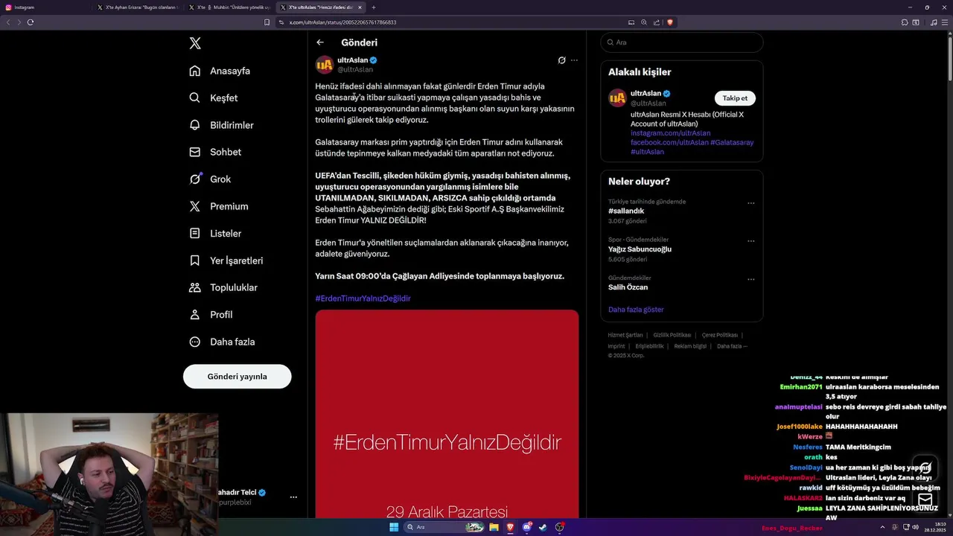Open options for #sallandık trend
The width and height of the screenshot is (953, 536).
pyautogui.click(x=750, y=202)
